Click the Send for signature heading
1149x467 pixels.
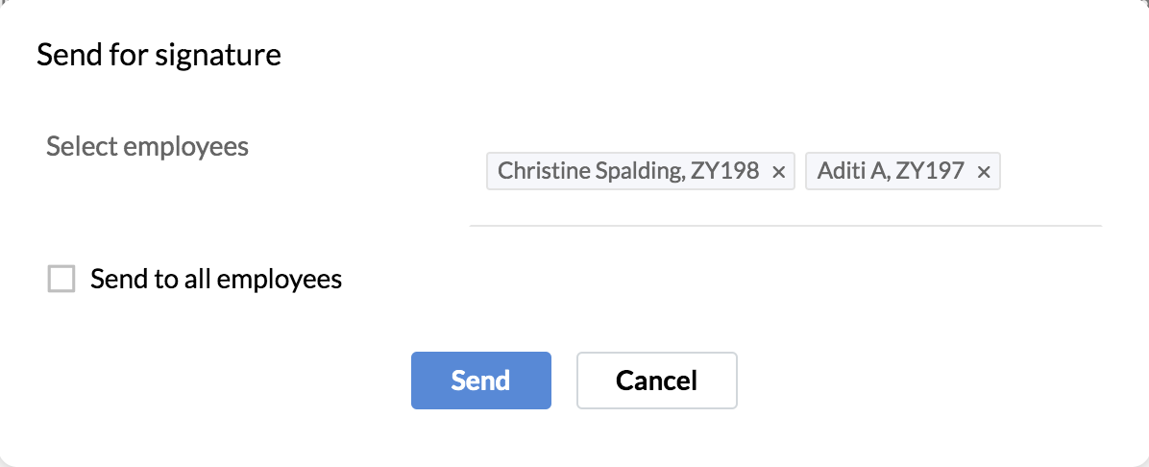click(159, 55)
